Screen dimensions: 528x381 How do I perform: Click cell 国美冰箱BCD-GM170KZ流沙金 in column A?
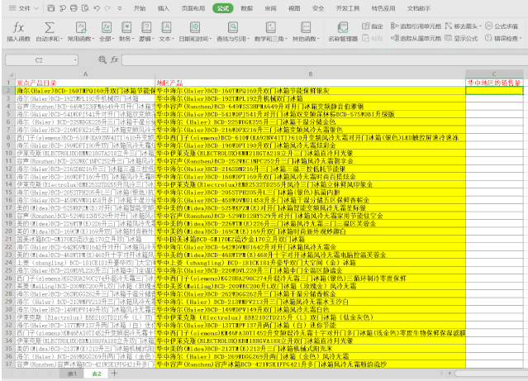[85, 239]
